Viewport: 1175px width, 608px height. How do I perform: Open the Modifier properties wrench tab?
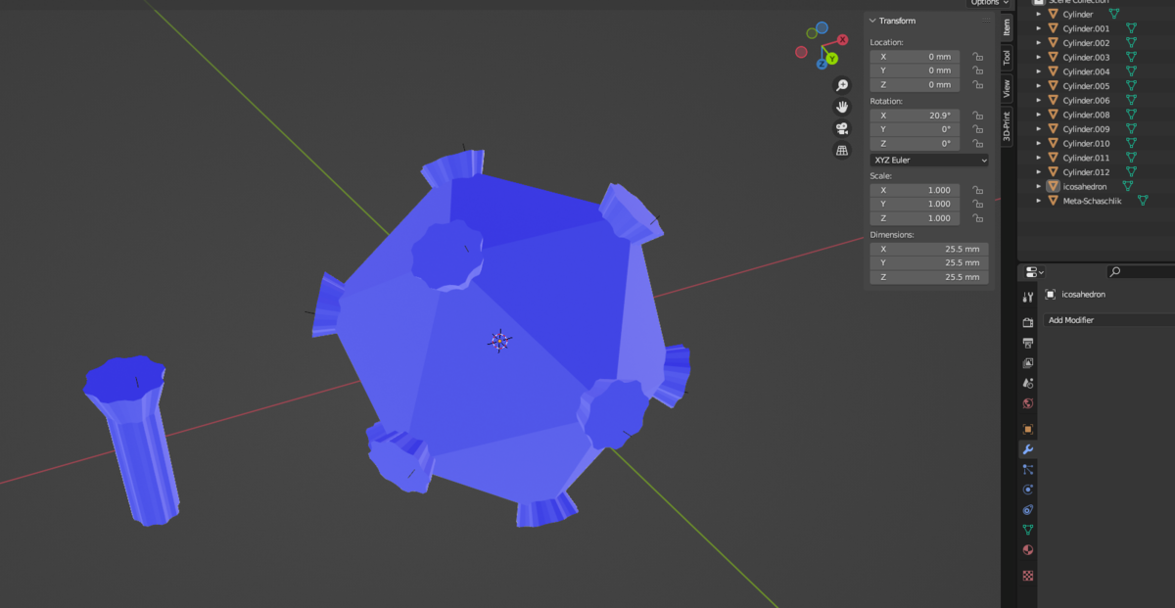pos(1027,449)
